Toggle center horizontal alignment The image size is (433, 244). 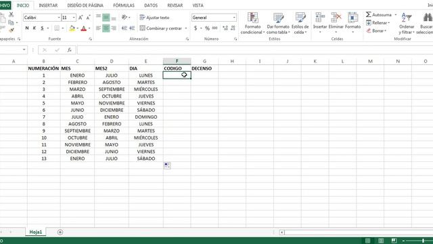coord(106,28)
